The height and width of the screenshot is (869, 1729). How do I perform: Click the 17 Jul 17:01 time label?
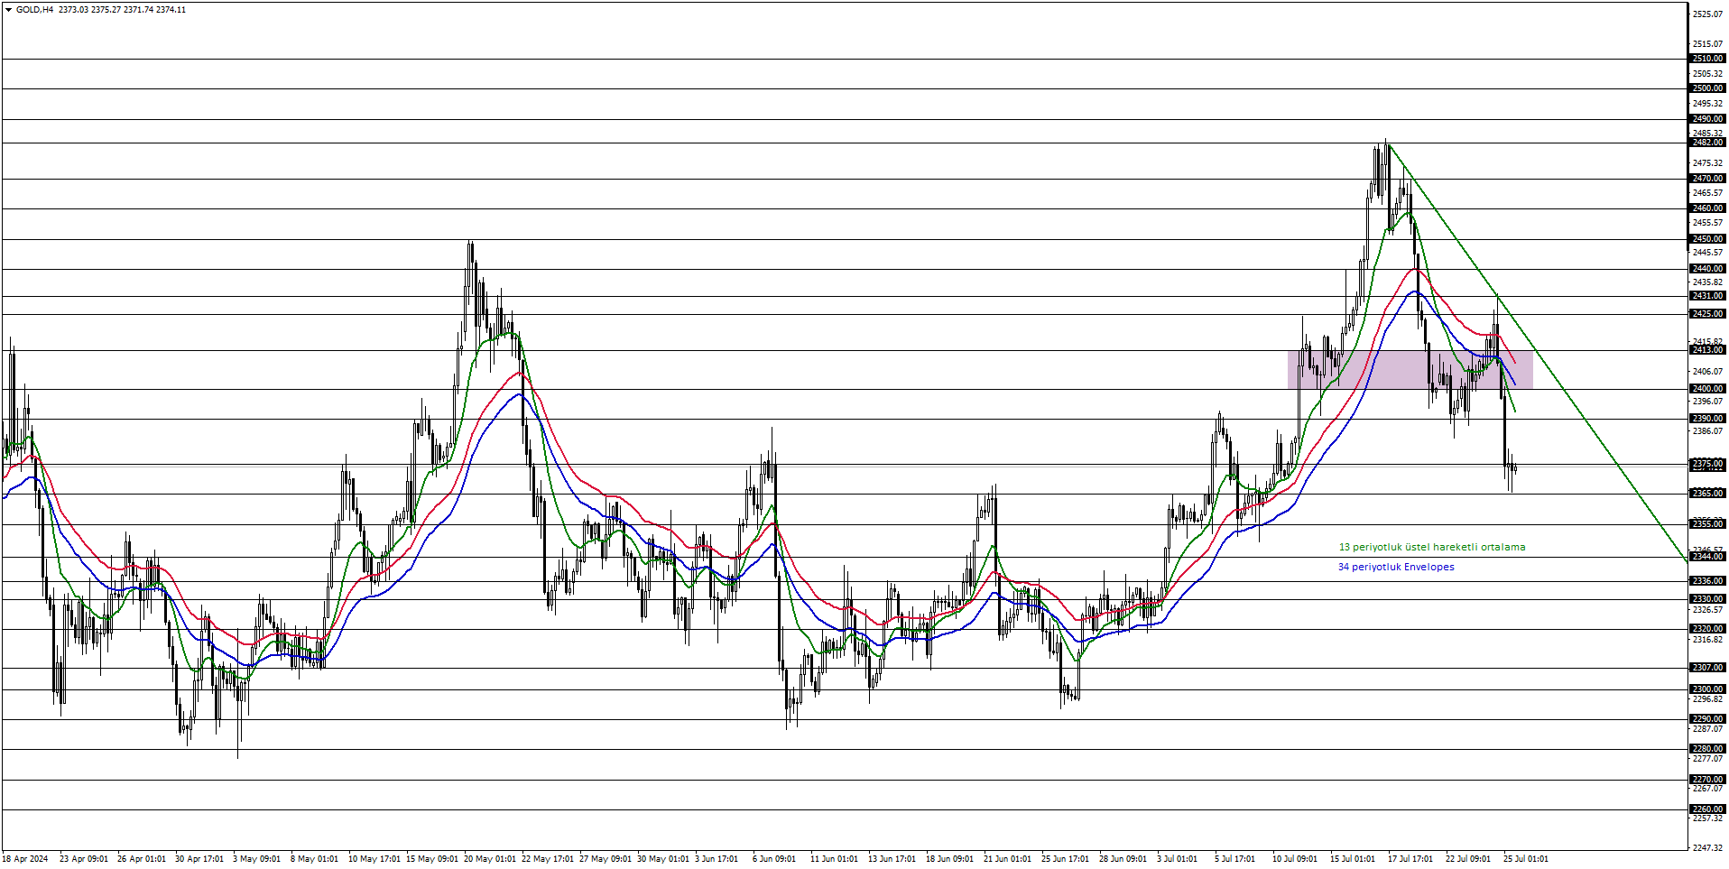point(1410,859)
